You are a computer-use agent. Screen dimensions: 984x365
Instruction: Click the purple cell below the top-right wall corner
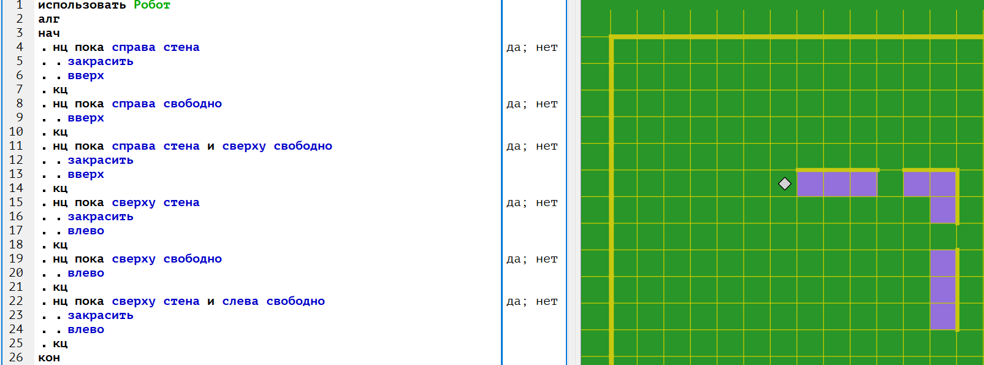pyautogui.click(x=943, y=210)
